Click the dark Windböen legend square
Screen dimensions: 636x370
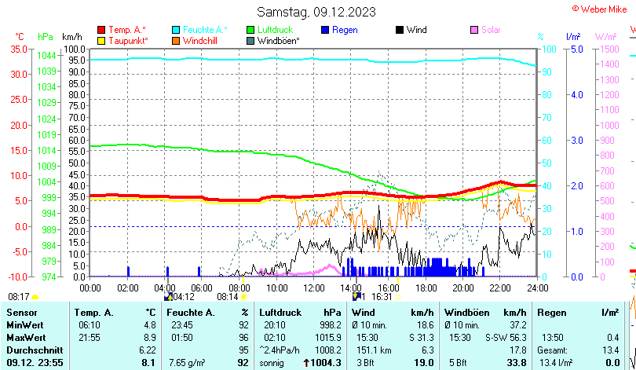point(250,40)
